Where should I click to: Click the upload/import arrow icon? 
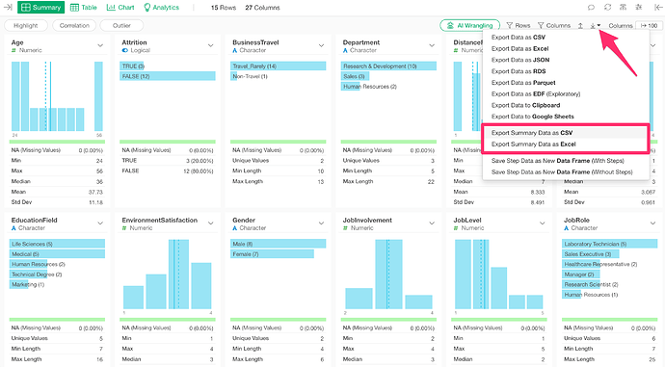[x=580, y=25]
